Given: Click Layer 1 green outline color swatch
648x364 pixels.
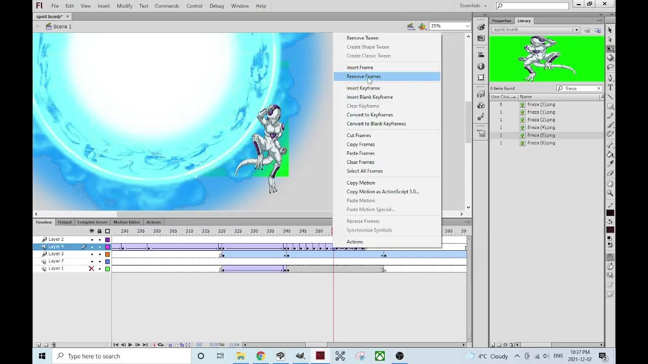Looking at the screenshot, I should point(107,268).
